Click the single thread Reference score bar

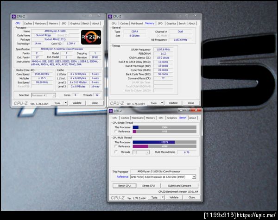point(164,132)
